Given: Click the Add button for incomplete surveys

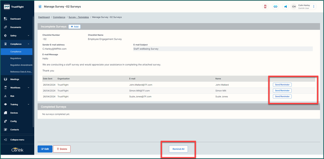Looking at the screenshot, I should [74, 27].
